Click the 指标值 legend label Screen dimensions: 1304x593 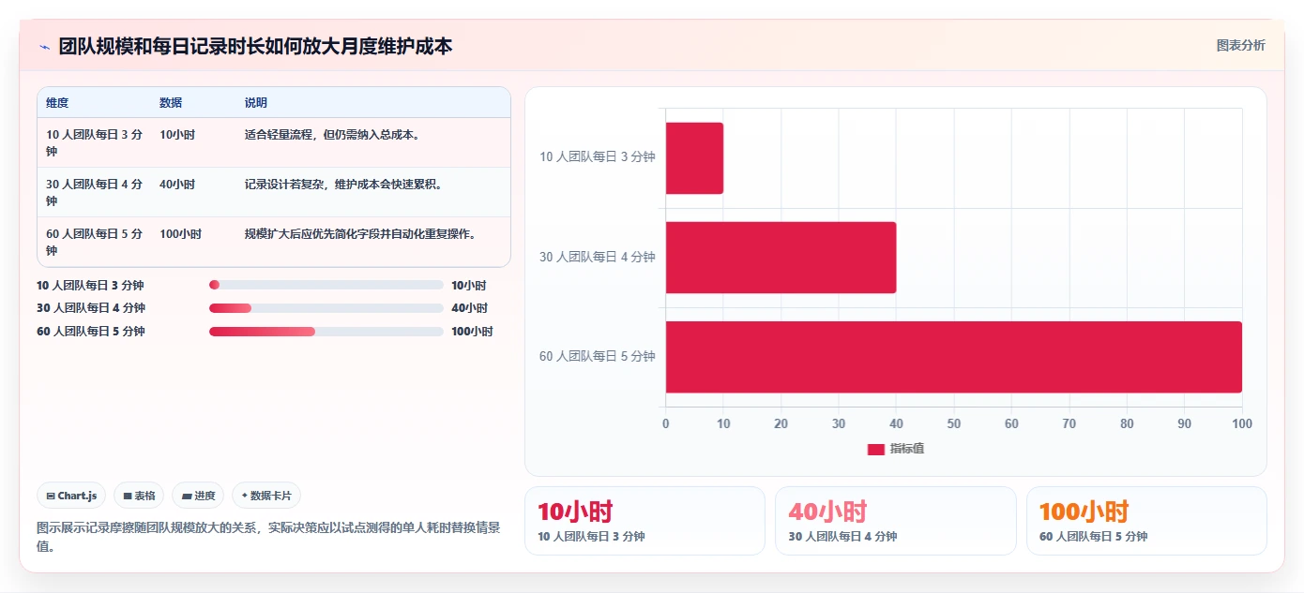point(907,450)
